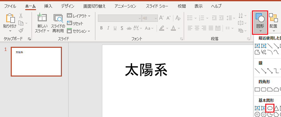Select the arc shape in recently used
281x117 pixels.
(x=270, y=52)
